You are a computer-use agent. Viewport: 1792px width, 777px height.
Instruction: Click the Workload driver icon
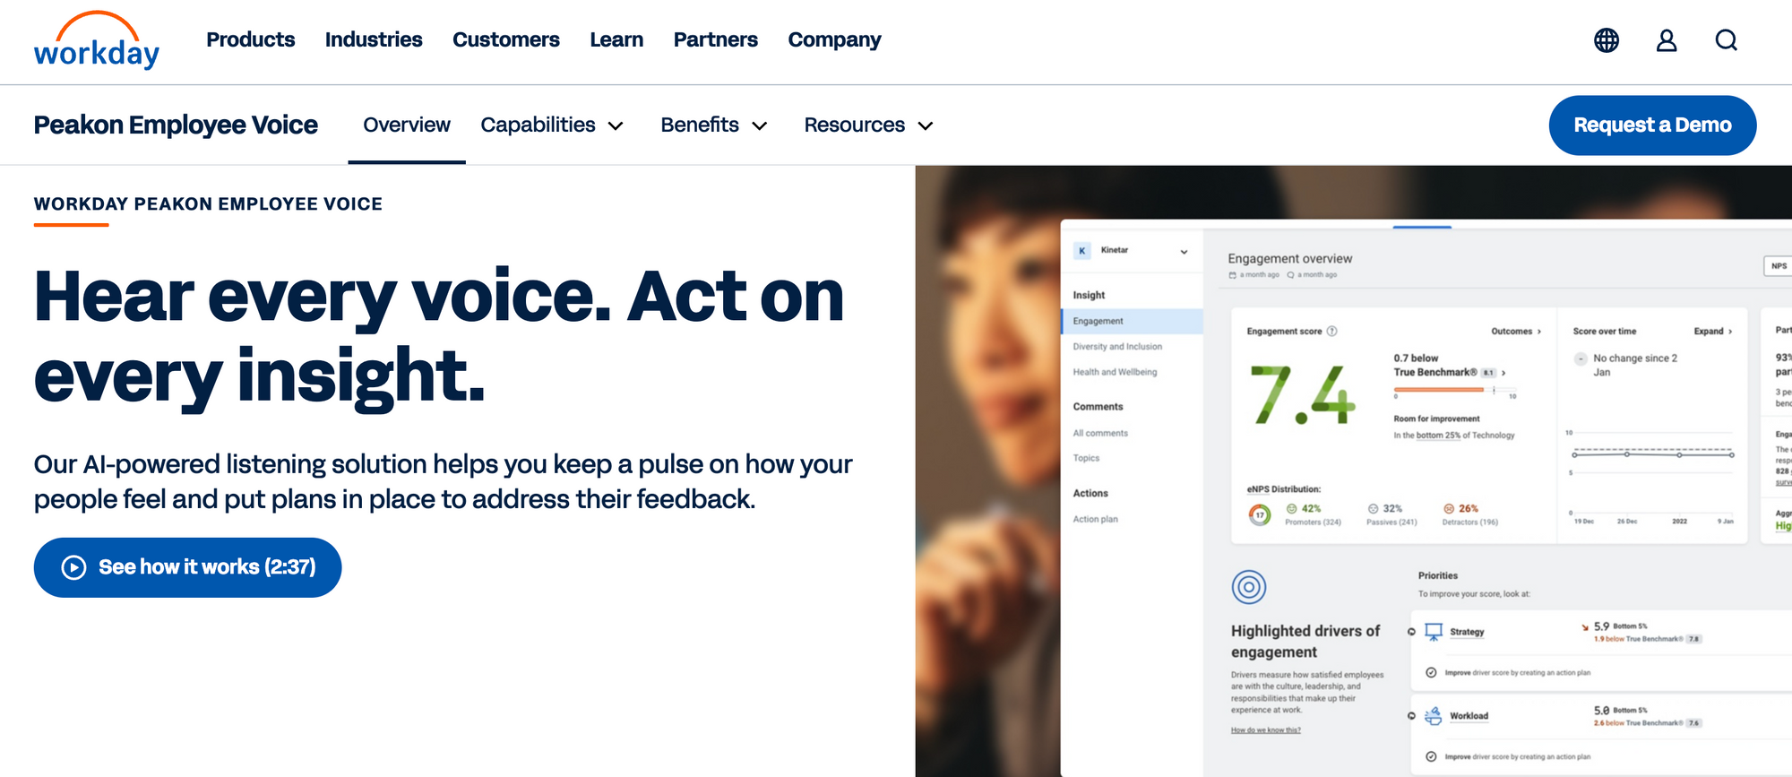1434,716
